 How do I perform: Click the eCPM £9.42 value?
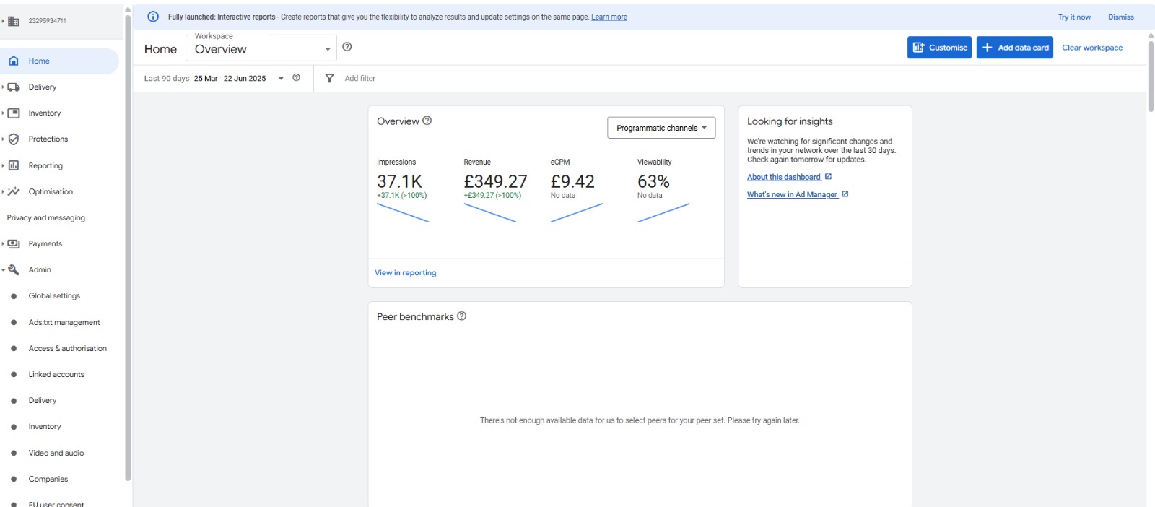click(572, 181)
